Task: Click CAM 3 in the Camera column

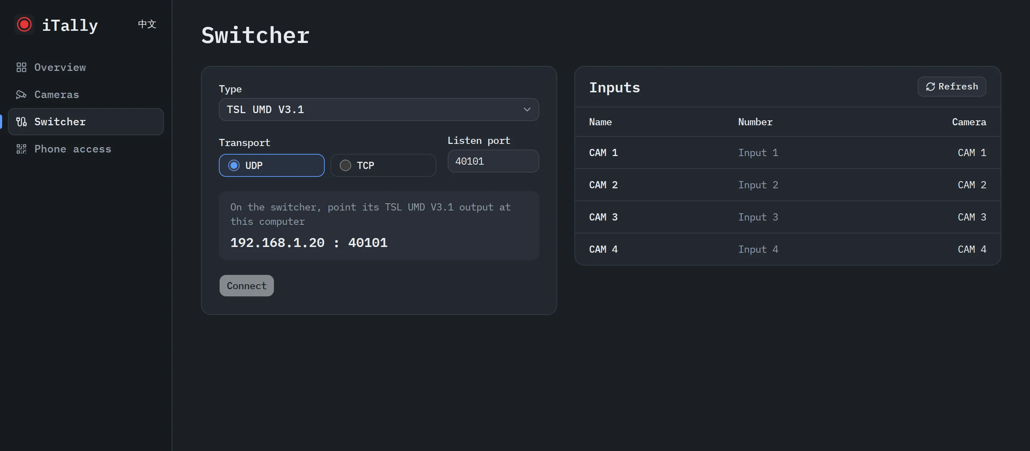Action: click(x=972, y=217)
